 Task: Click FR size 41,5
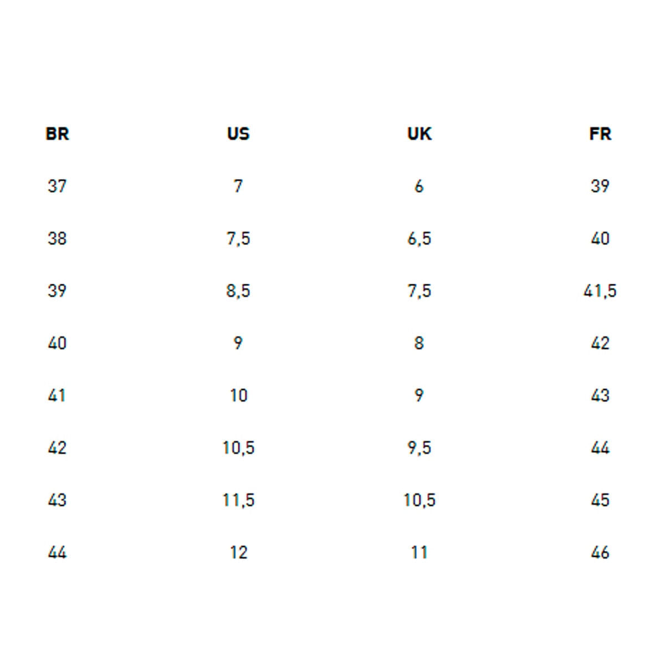point(600,291)
